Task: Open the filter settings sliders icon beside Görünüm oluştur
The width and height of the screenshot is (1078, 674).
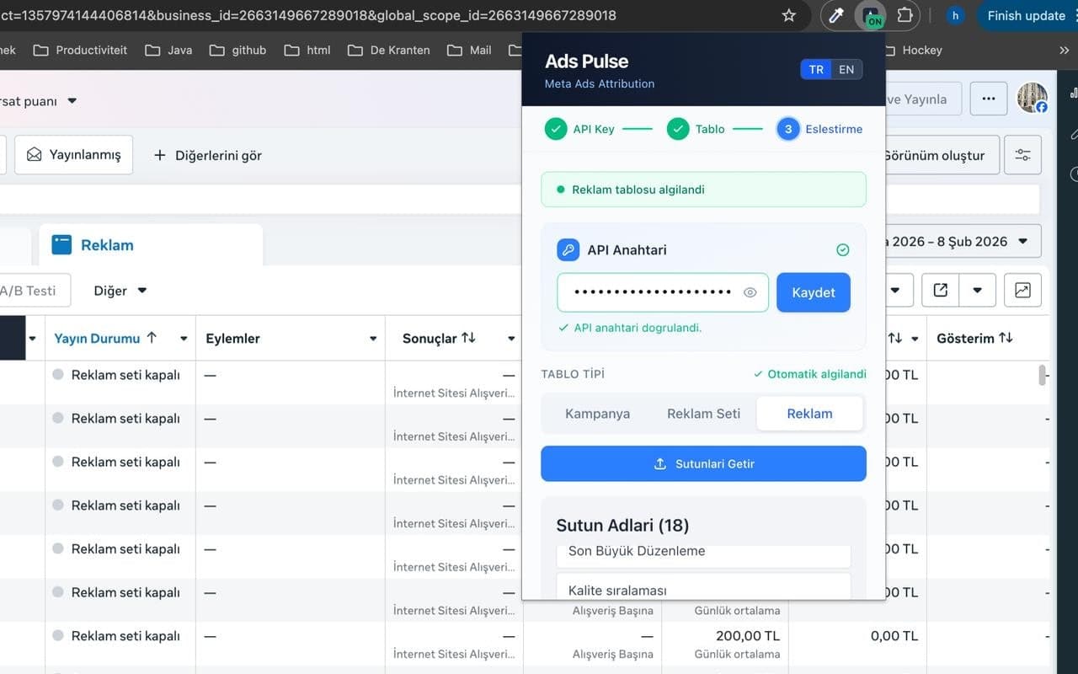Action: [1022, 155]
